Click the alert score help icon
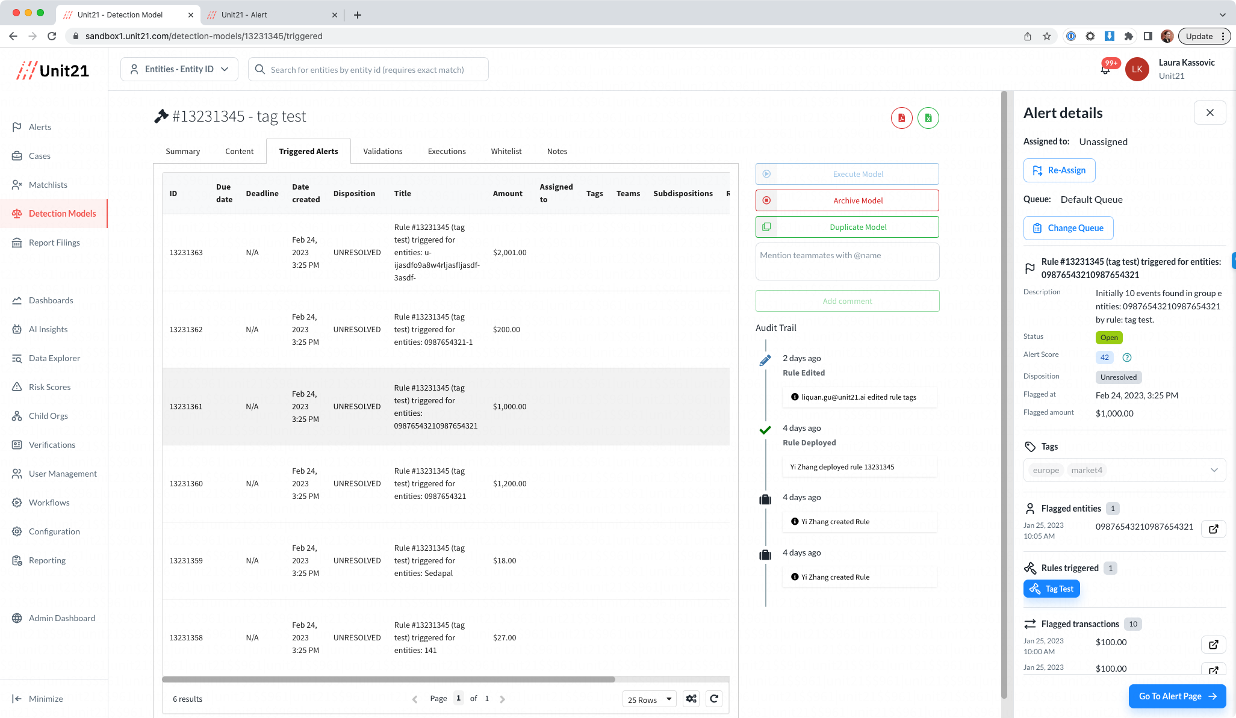This screenshot has width=1236, height=718. 1127,357
